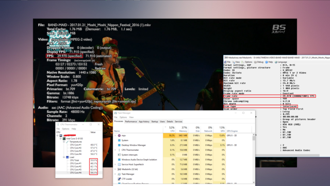The width and height of the screenshot is (330, 186).
Task: Click the CPU Thermometer title bar icon
Action: tap(58, 125)
